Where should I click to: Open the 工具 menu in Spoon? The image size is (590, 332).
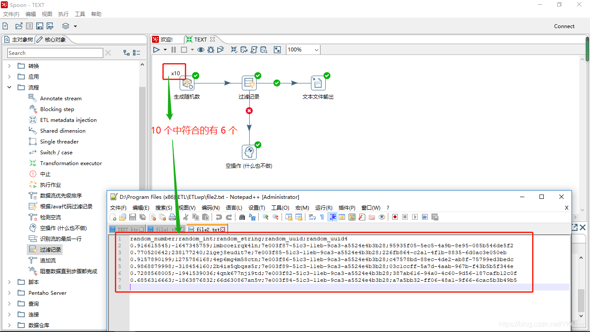[80, 14]
